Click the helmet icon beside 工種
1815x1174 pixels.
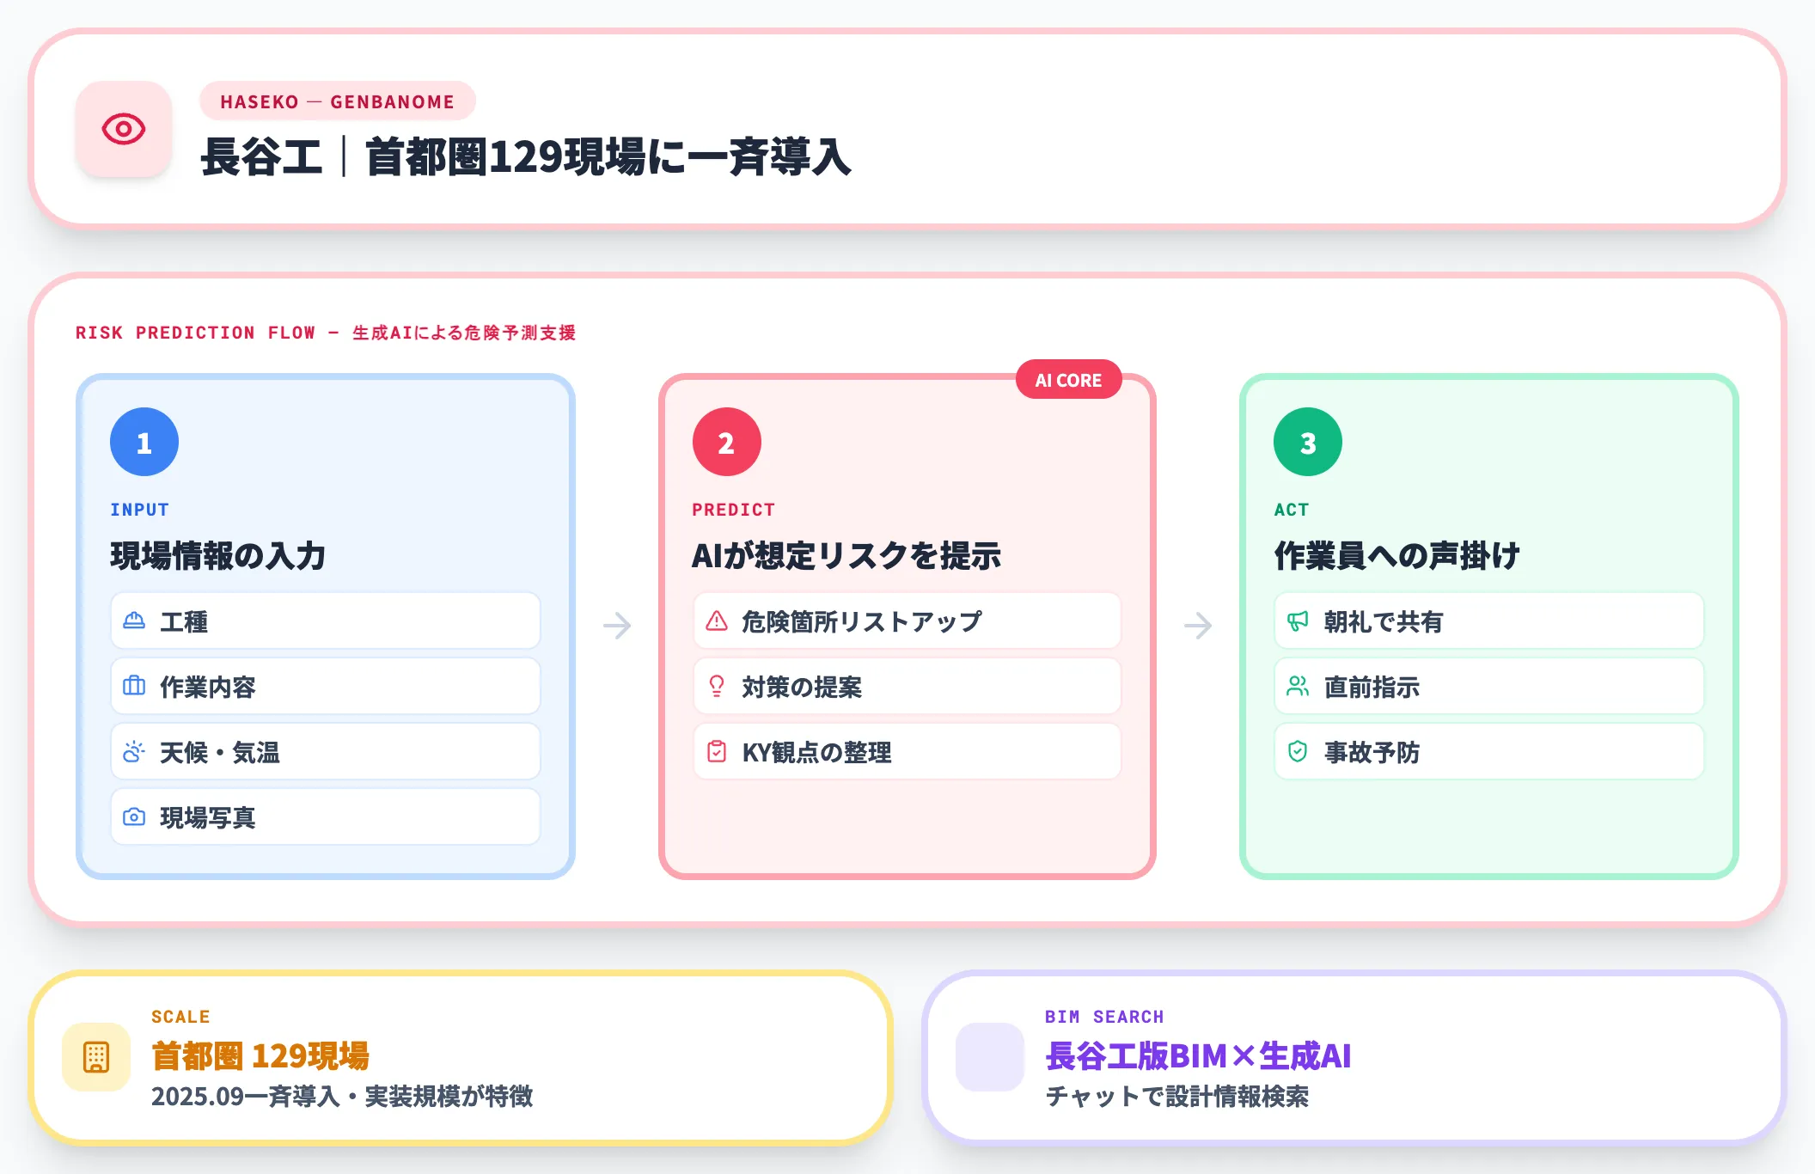pyautogui.click(x=134, y=621)
